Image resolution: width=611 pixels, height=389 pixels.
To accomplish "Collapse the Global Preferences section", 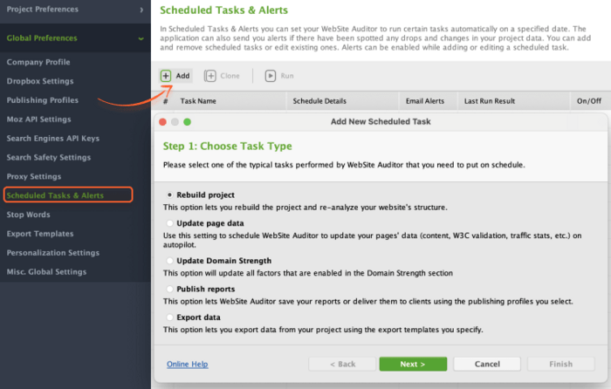I will 75,38.
